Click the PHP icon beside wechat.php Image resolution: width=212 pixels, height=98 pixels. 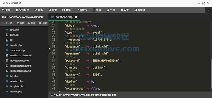click(x=7, y=92)
